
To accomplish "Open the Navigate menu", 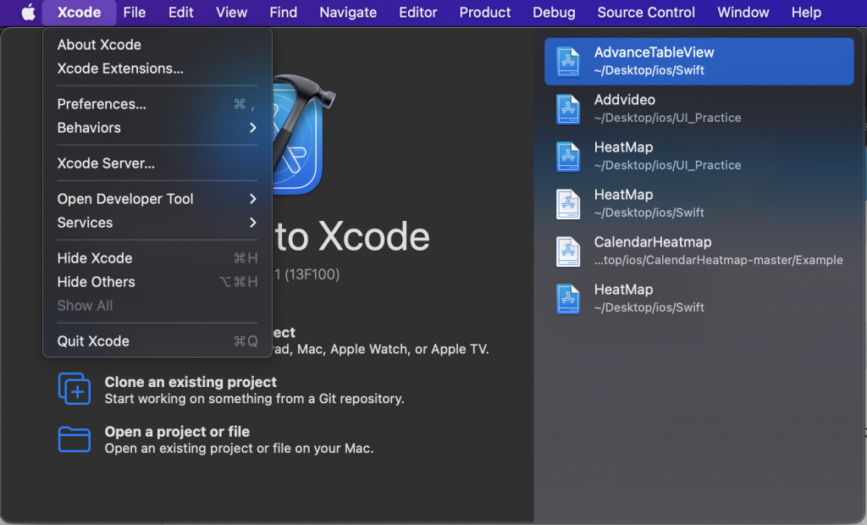I will (x=348, y=12).
